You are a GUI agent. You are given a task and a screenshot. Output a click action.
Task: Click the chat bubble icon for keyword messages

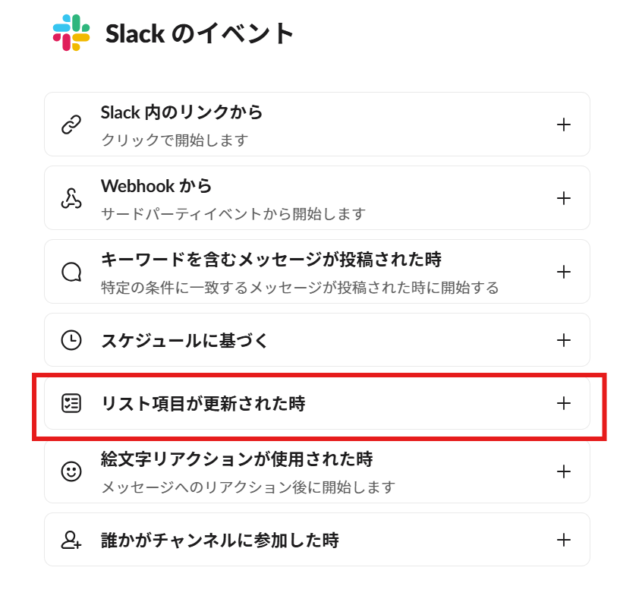click(x=72, y=270)
